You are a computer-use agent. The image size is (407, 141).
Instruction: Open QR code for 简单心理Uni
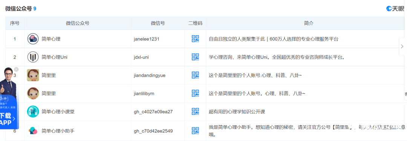click(195, 57)
